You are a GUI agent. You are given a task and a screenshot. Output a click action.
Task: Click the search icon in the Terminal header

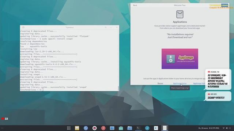(106, 28)
